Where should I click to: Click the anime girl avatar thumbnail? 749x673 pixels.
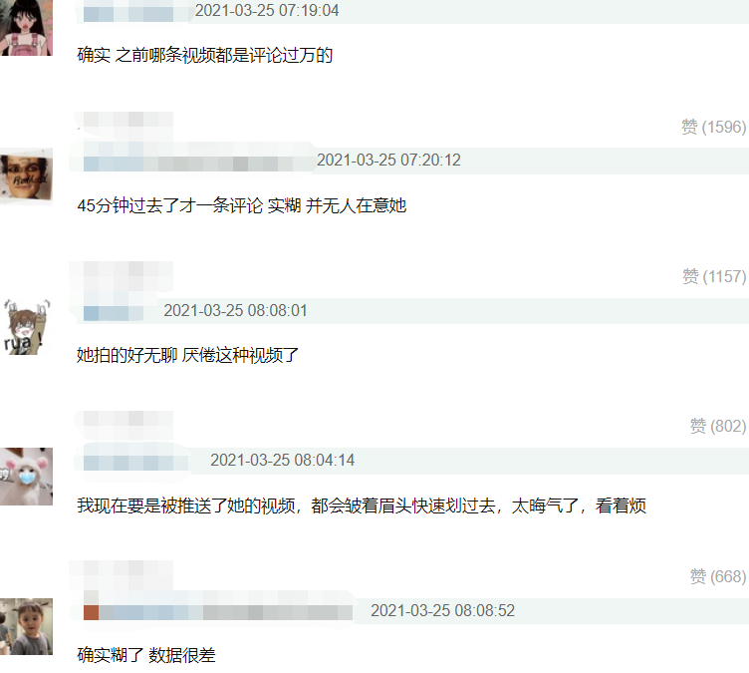pos(26,28)
